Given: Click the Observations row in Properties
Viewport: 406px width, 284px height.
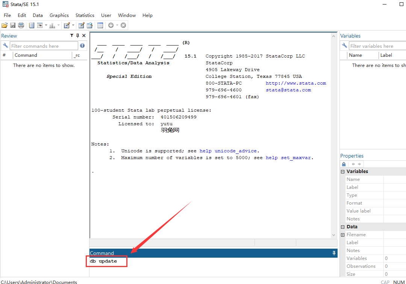Looking at the screenshot, I should (376, 266).
